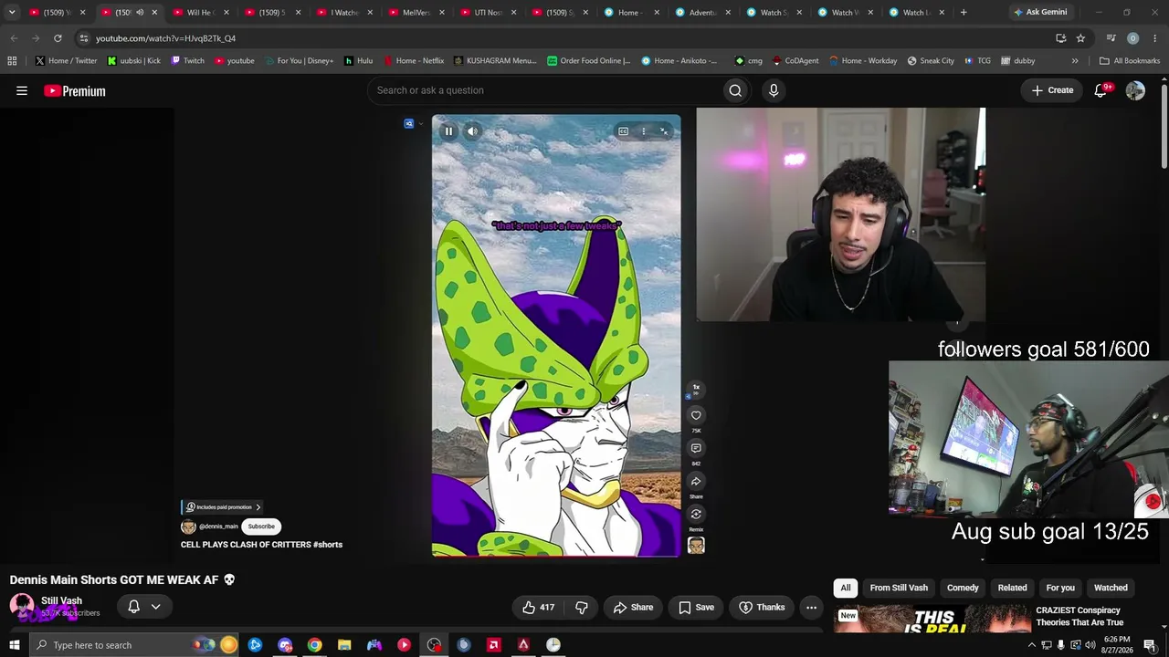Click the Create button
1169x657 pixels.
[x=1052, y=90]
